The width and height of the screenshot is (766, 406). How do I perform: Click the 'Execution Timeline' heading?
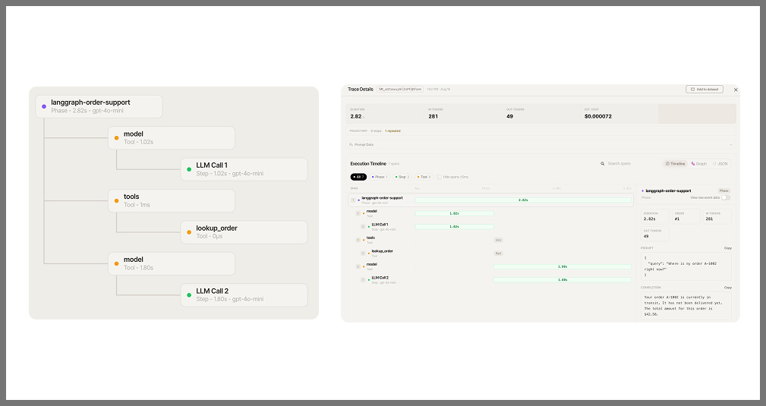pos(368,164)
